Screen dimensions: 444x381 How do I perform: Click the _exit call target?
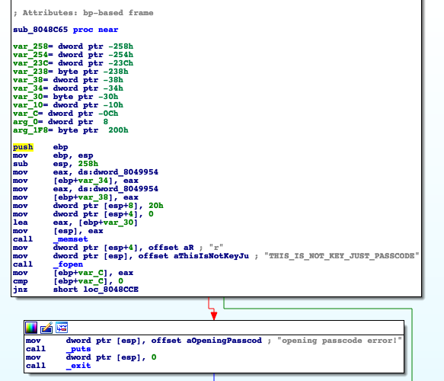pos(78,366)
